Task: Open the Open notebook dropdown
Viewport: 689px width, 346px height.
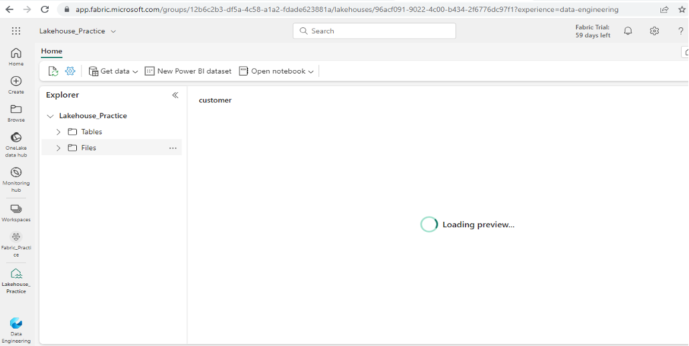Action: [x=276, y=71]
